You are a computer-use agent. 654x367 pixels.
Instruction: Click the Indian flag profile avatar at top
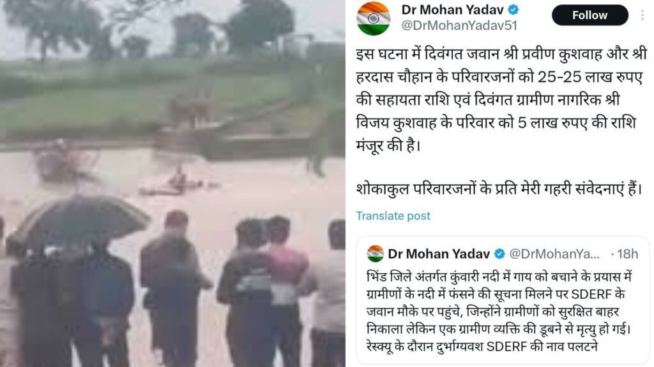pos(373,18)
